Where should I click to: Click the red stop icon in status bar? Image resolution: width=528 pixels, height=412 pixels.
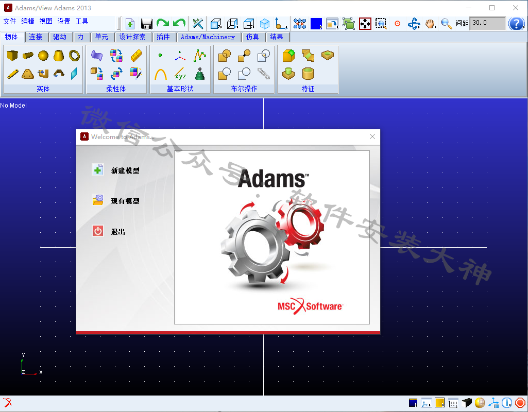(520, 403)
